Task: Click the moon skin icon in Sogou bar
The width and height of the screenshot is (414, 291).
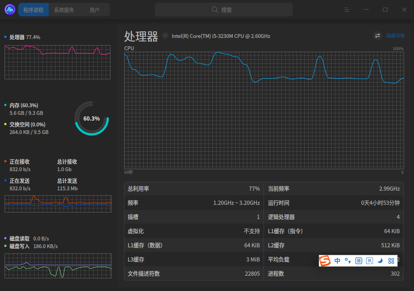Action: click(380, 261)
